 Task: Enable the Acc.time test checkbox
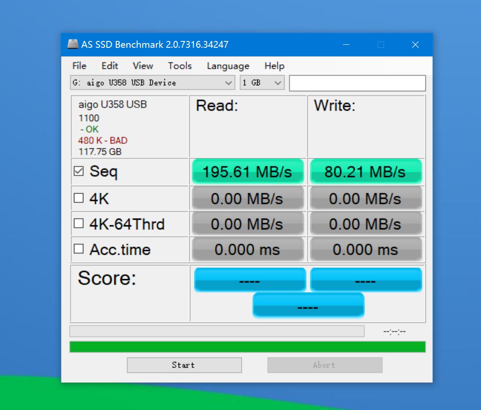tap(79, 249)
